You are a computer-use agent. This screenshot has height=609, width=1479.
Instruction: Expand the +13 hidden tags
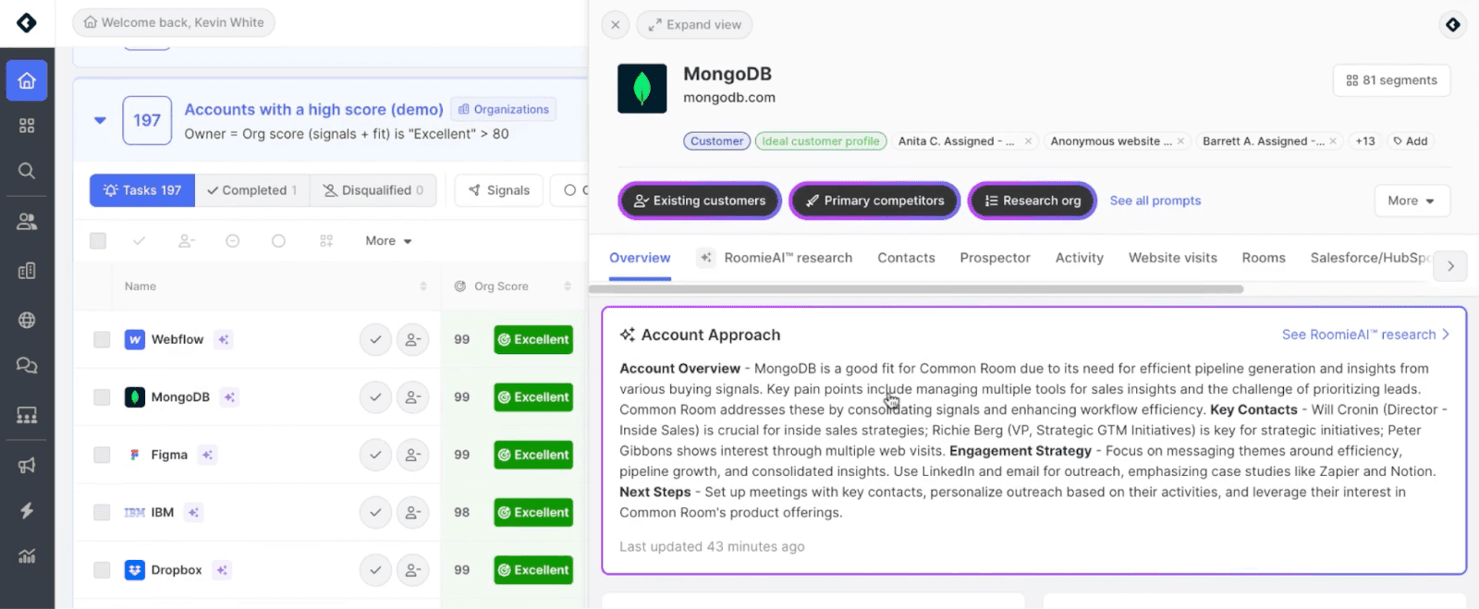1365,141
